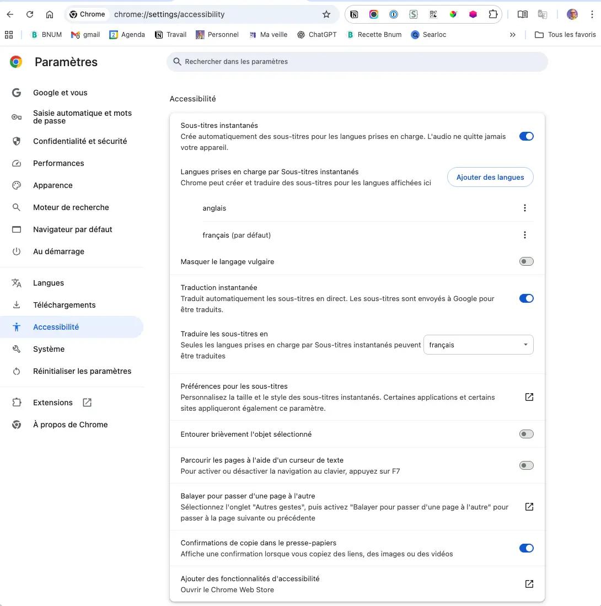Screen dimensions: 601x606
Task: Open the user profile avatar
Action: click(572, 14)
